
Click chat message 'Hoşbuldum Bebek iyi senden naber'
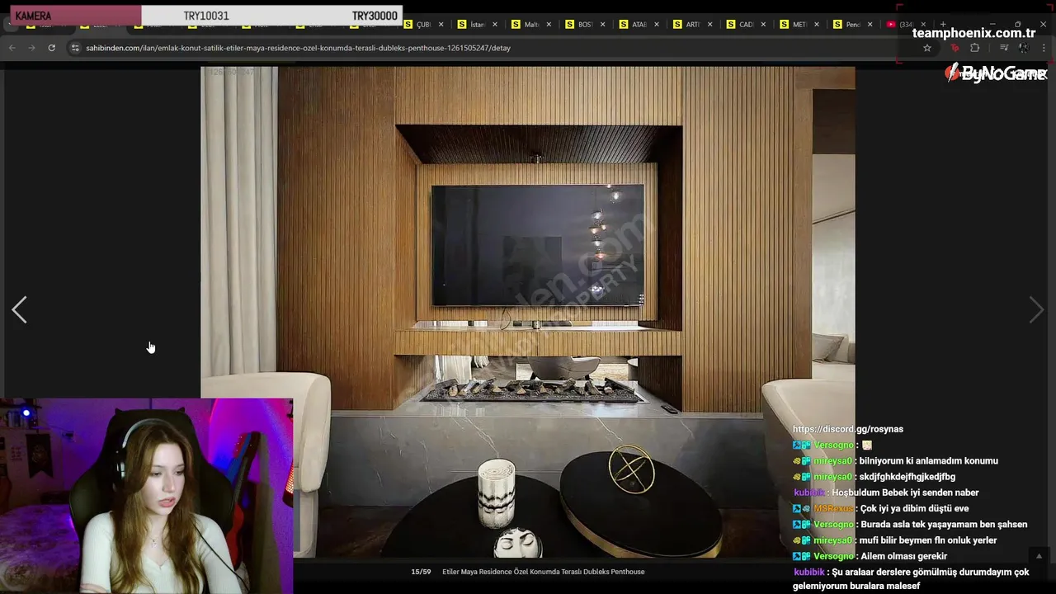(x=905, y=493)
